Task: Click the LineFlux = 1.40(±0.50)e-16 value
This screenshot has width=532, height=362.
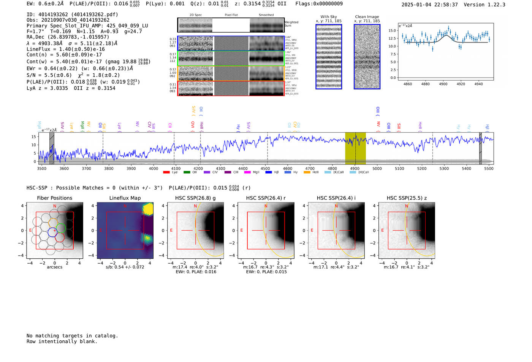Action: coord(66,49)
